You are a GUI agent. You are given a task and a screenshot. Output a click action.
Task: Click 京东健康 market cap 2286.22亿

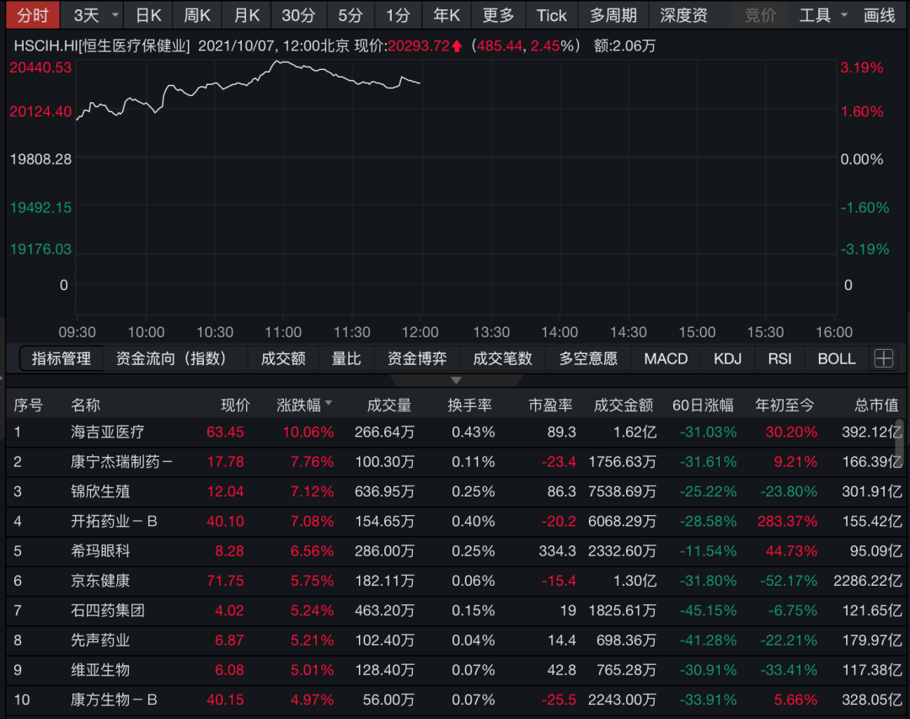(868, 581)
